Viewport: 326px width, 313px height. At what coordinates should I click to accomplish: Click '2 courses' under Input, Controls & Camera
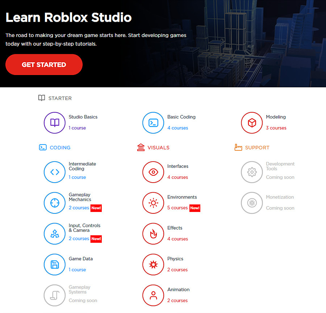[x=79, y=238]
